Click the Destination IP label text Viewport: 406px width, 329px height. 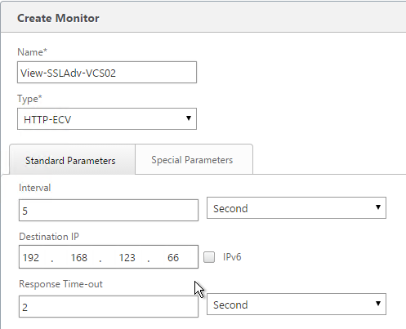point(49,237)
